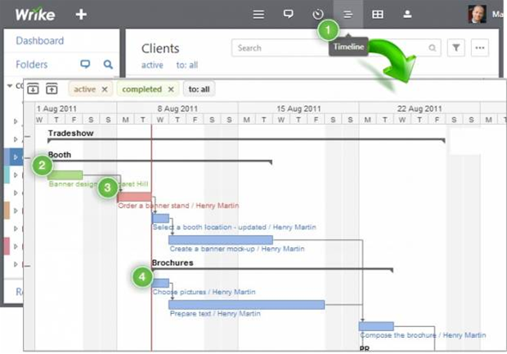Open the activity stream speech bubble icon
The image size is (507, 354).
288,14
